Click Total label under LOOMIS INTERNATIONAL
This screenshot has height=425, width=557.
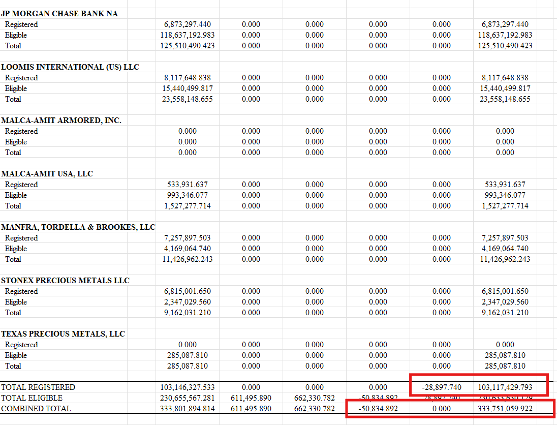pyautogui.click(x=13, y=99)
